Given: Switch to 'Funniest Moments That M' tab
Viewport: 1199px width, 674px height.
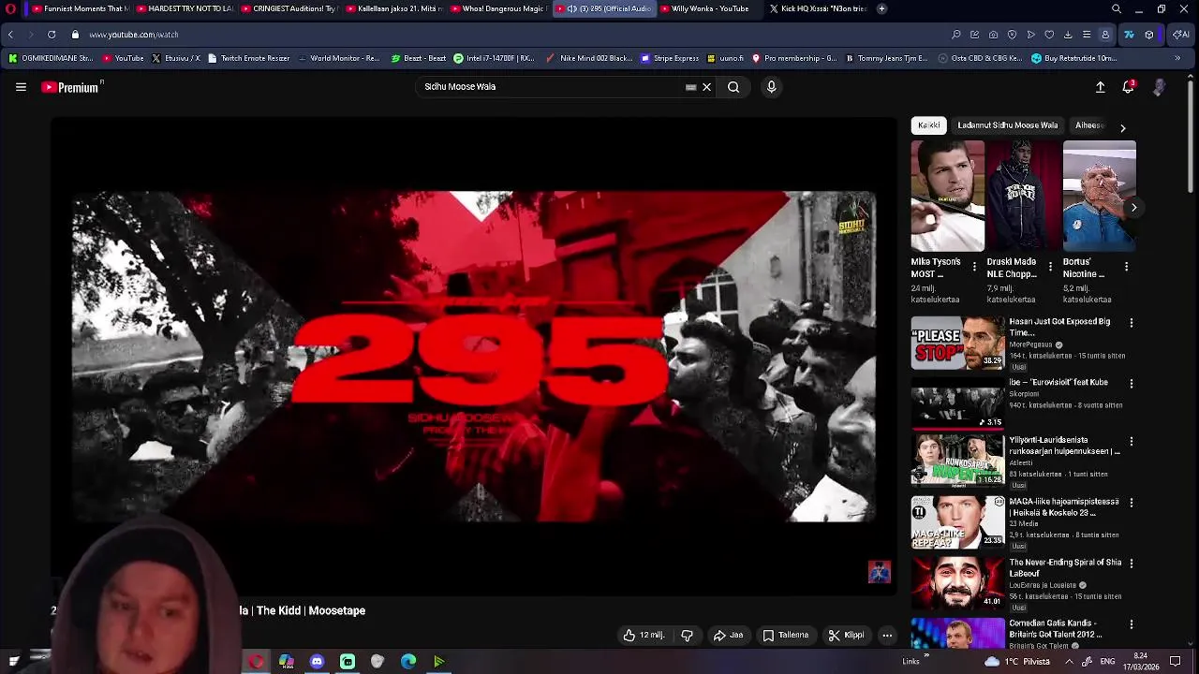Looking at the screenshot, I should [81, 8].
